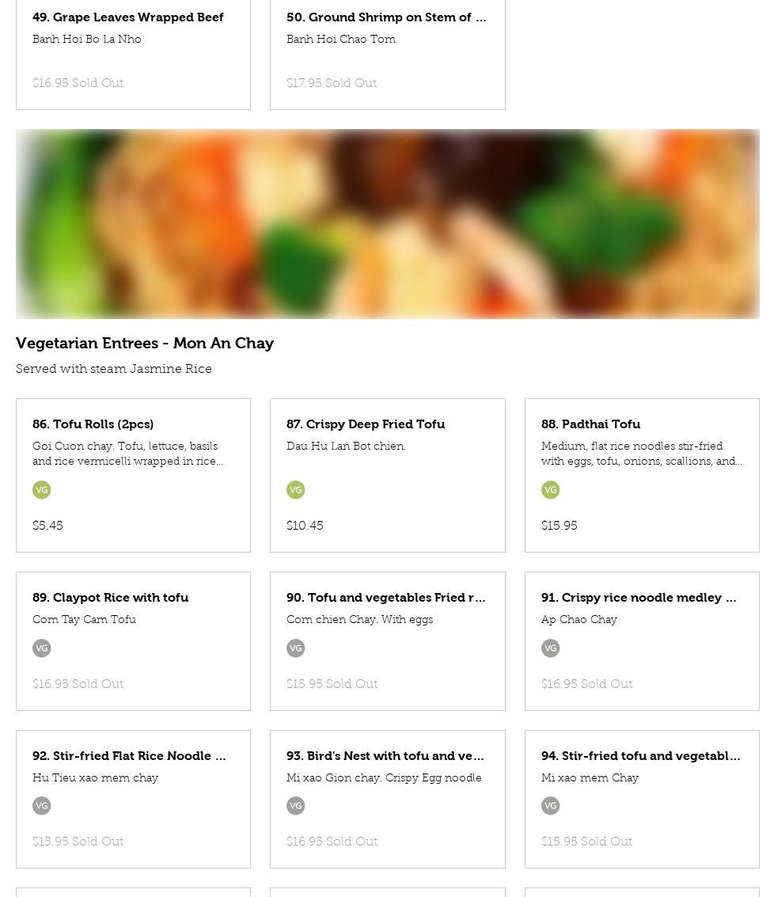The height and width of the screenshot is (897, 774).
Task: Open 91. Crispy rice noodle medley item
Action: pyautogui.click(x=642, y=641)
